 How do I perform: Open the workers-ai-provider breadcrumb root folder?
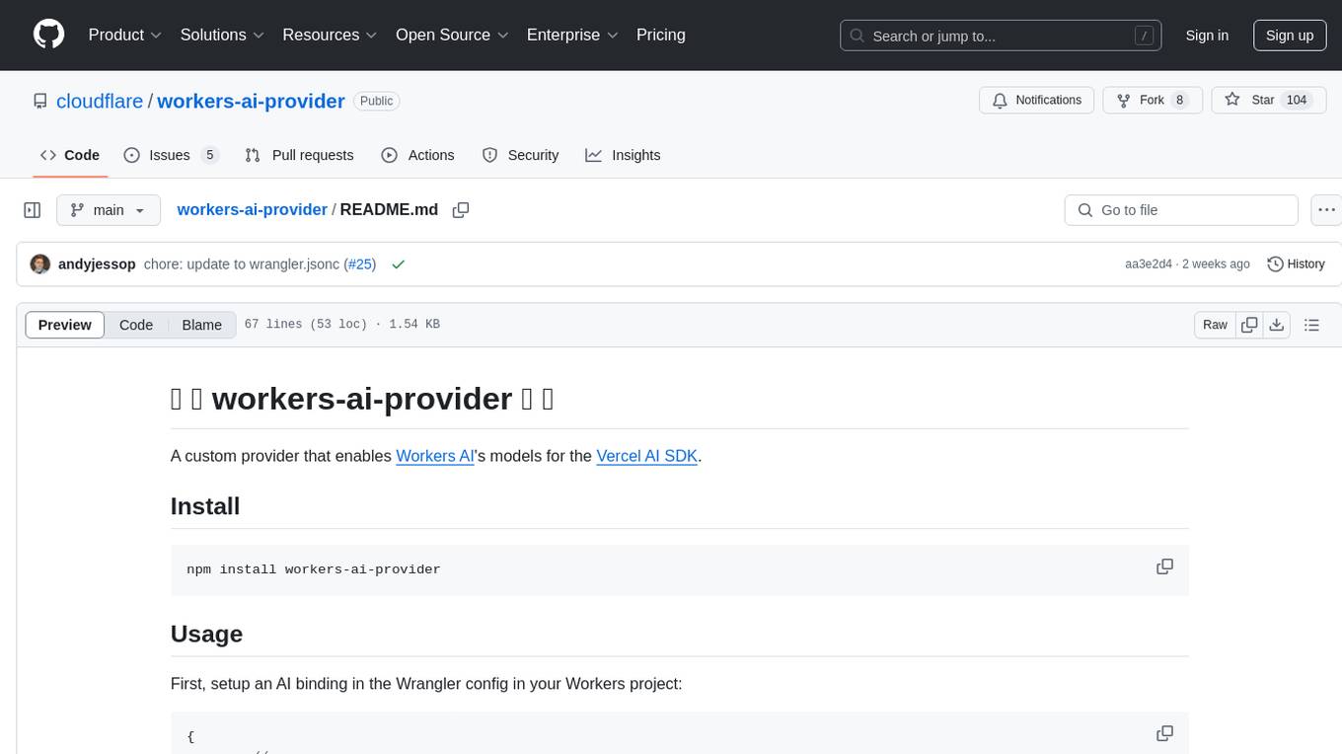252,209
